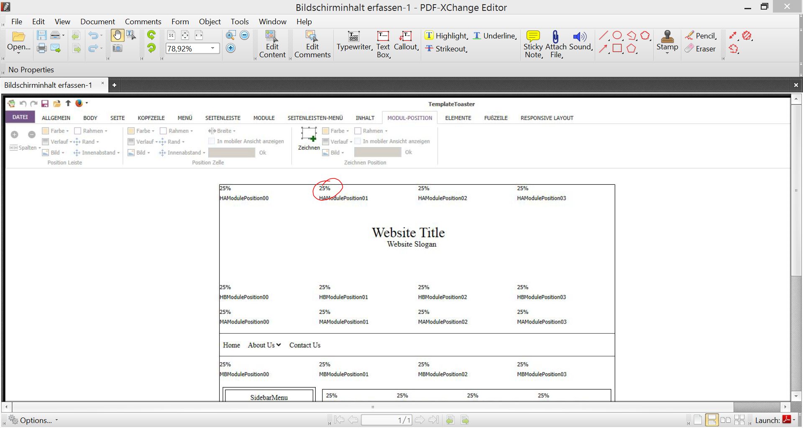This screenshot has height=428, width=803.
Task: Open the zoom level dropdown
Action: click(212, 48)
